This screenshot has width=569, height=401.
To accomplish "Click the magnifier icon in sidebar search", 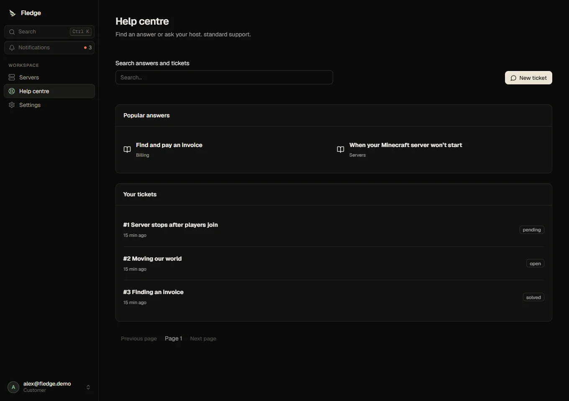I will (x=12, y=32).
